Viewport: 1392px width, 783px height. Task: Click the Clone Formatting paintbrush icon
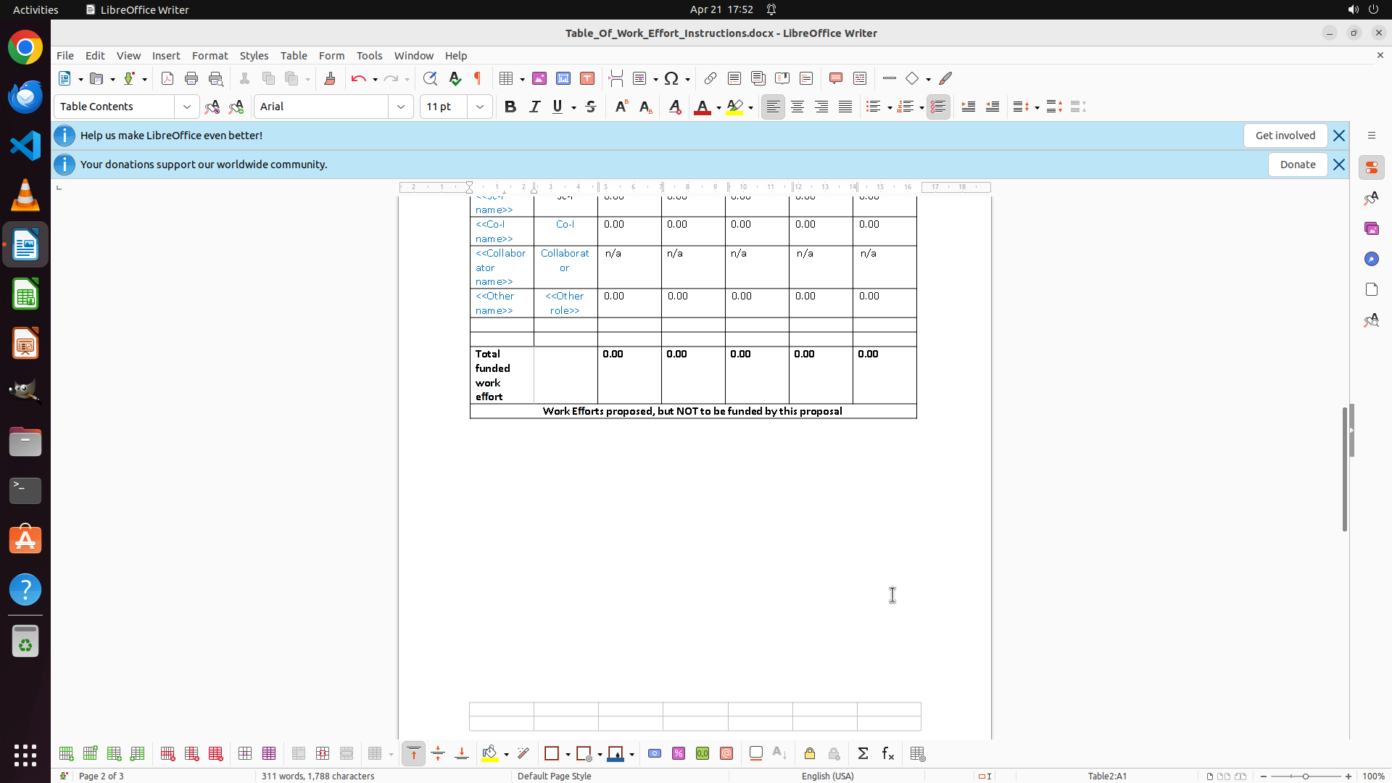pos(330,78)
